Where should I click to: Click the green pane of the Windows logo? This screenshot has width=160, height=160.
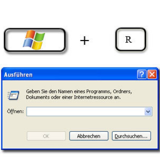40,37
